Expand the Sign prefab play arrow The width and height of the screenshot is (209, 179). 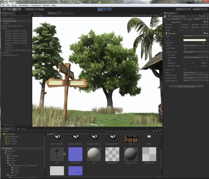coord(64,154)
